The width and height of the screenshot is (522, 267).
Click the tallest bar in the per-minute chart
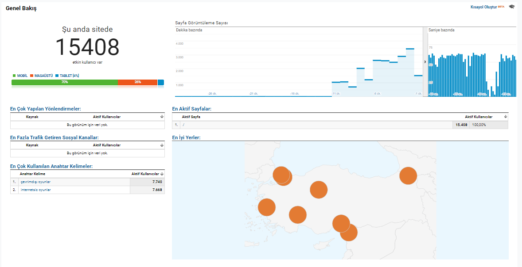tap(410, 72)
